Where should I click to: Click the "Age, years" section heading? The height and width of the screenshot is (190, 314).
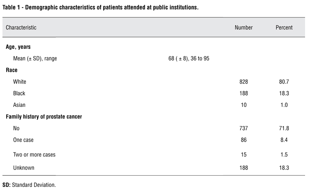pos(18,47)
